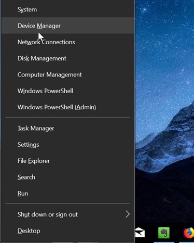Launch Firefox from the taskbar
This screenshot has width=194, height=243.
[189, 233]
